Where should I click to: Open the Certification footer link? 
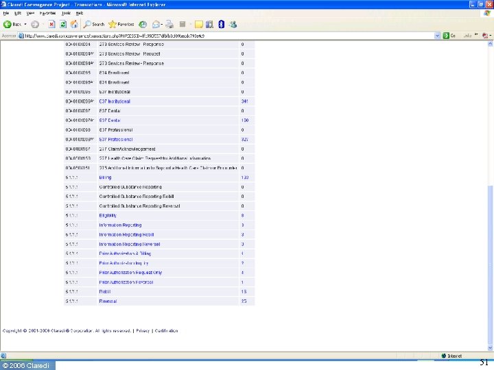(x=166, y=331)
